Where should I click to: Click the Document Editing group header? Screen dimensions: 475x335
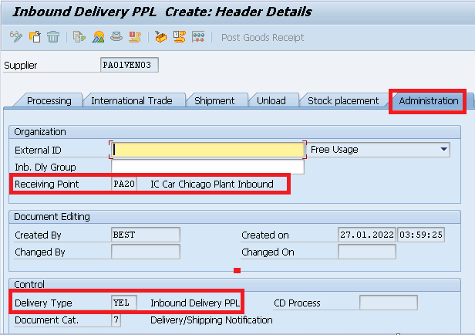(52, 217)
